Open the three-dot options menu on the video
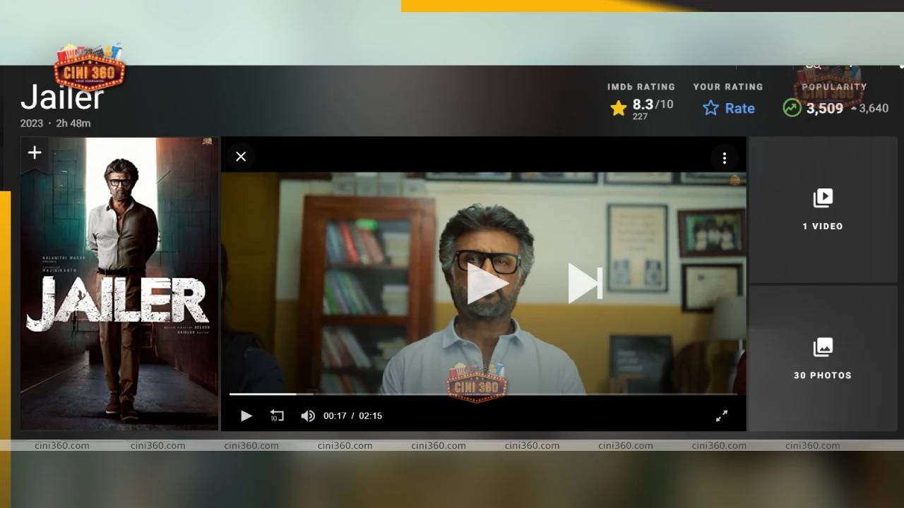The width and height of the screenshot is (904, 508). (x=725, y=157)
